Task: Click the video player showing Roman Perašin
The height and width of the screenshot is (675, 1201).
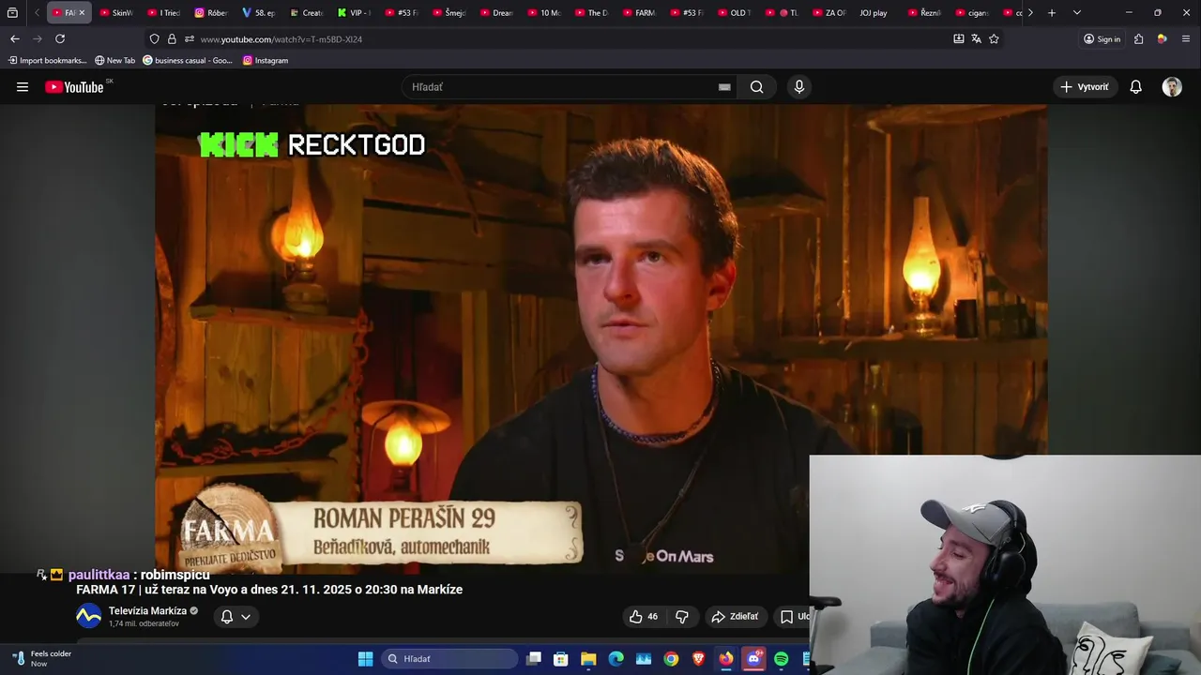Action: coord(600,337)
